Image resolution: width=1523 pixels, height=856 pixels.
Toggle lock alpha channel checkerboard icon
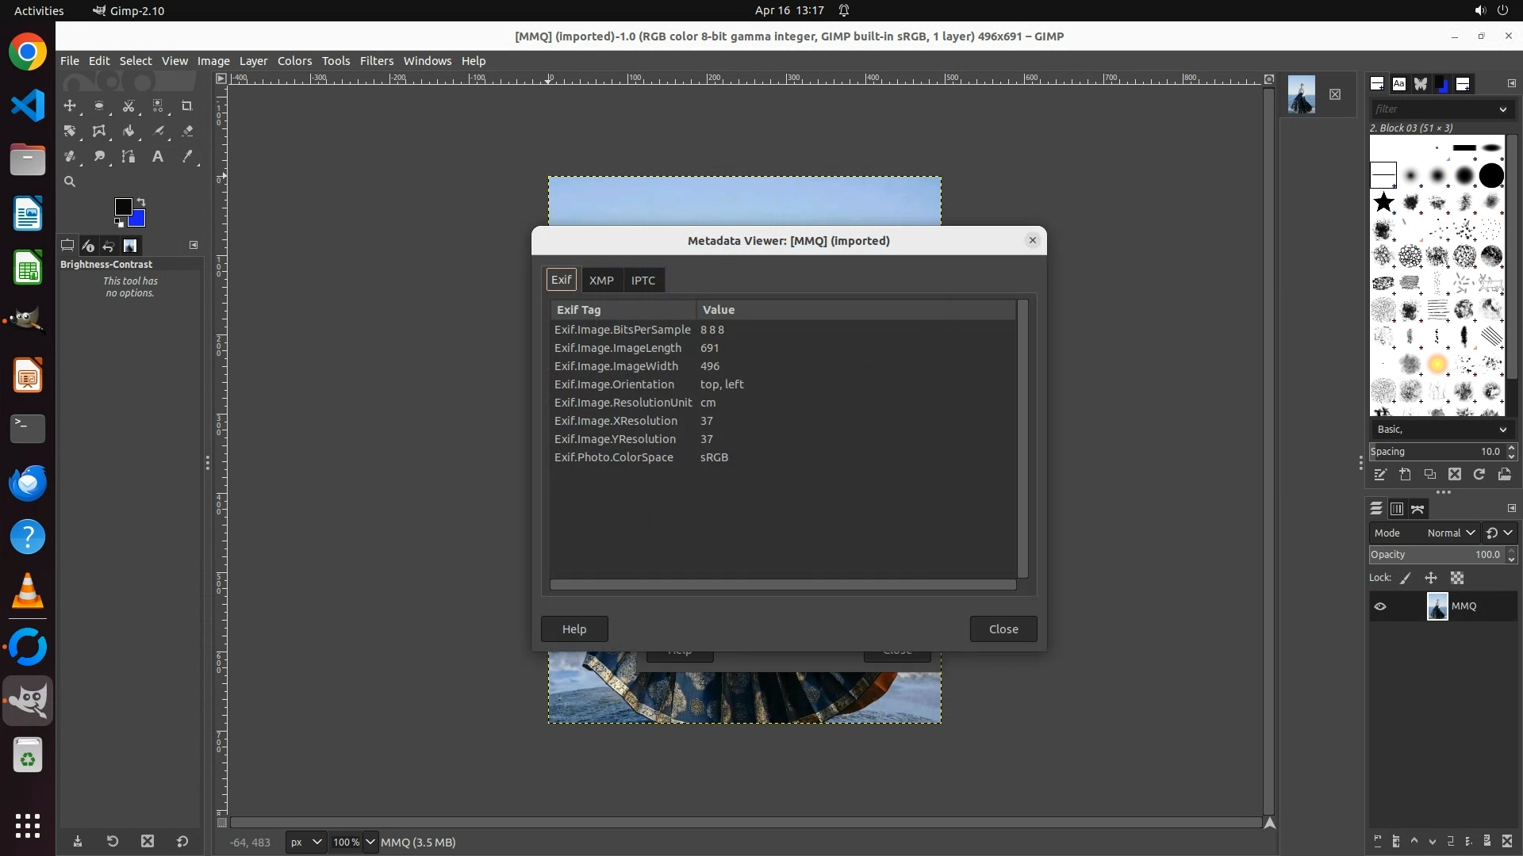point(1457,579)
